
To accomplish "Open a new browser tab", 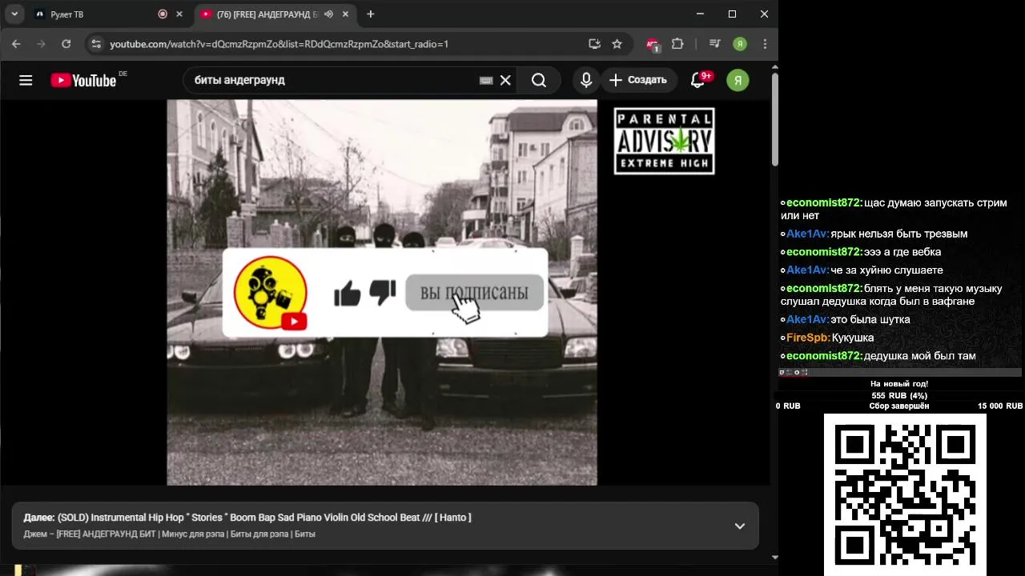I will 370,14.
